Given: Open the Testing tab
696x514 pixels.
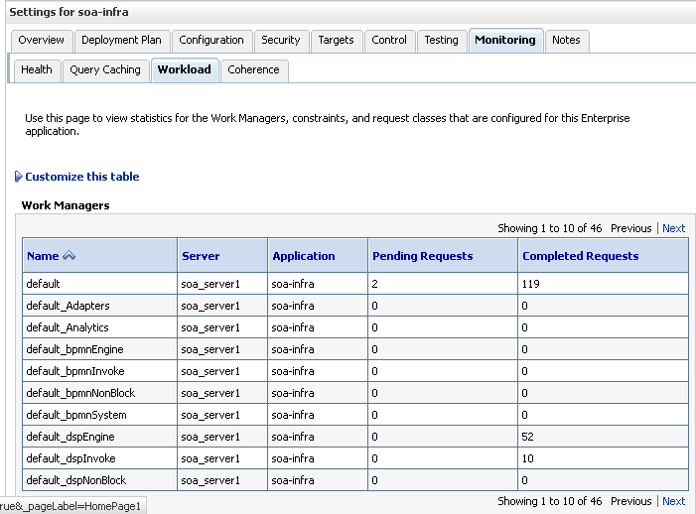Looking at the screenshot, I should coord(441,41).
